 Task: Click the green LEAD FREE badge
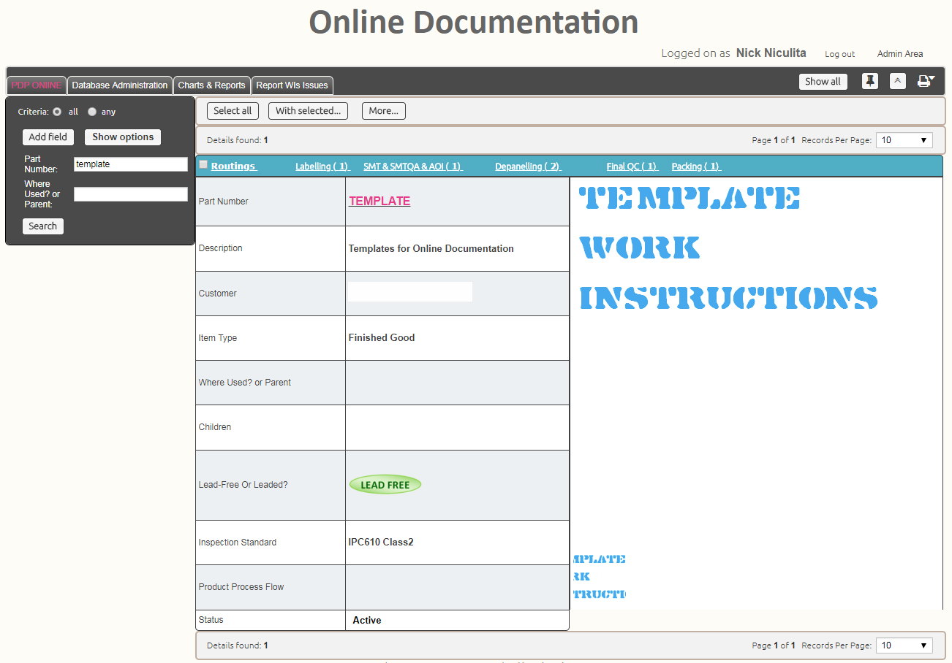point(385,485)
